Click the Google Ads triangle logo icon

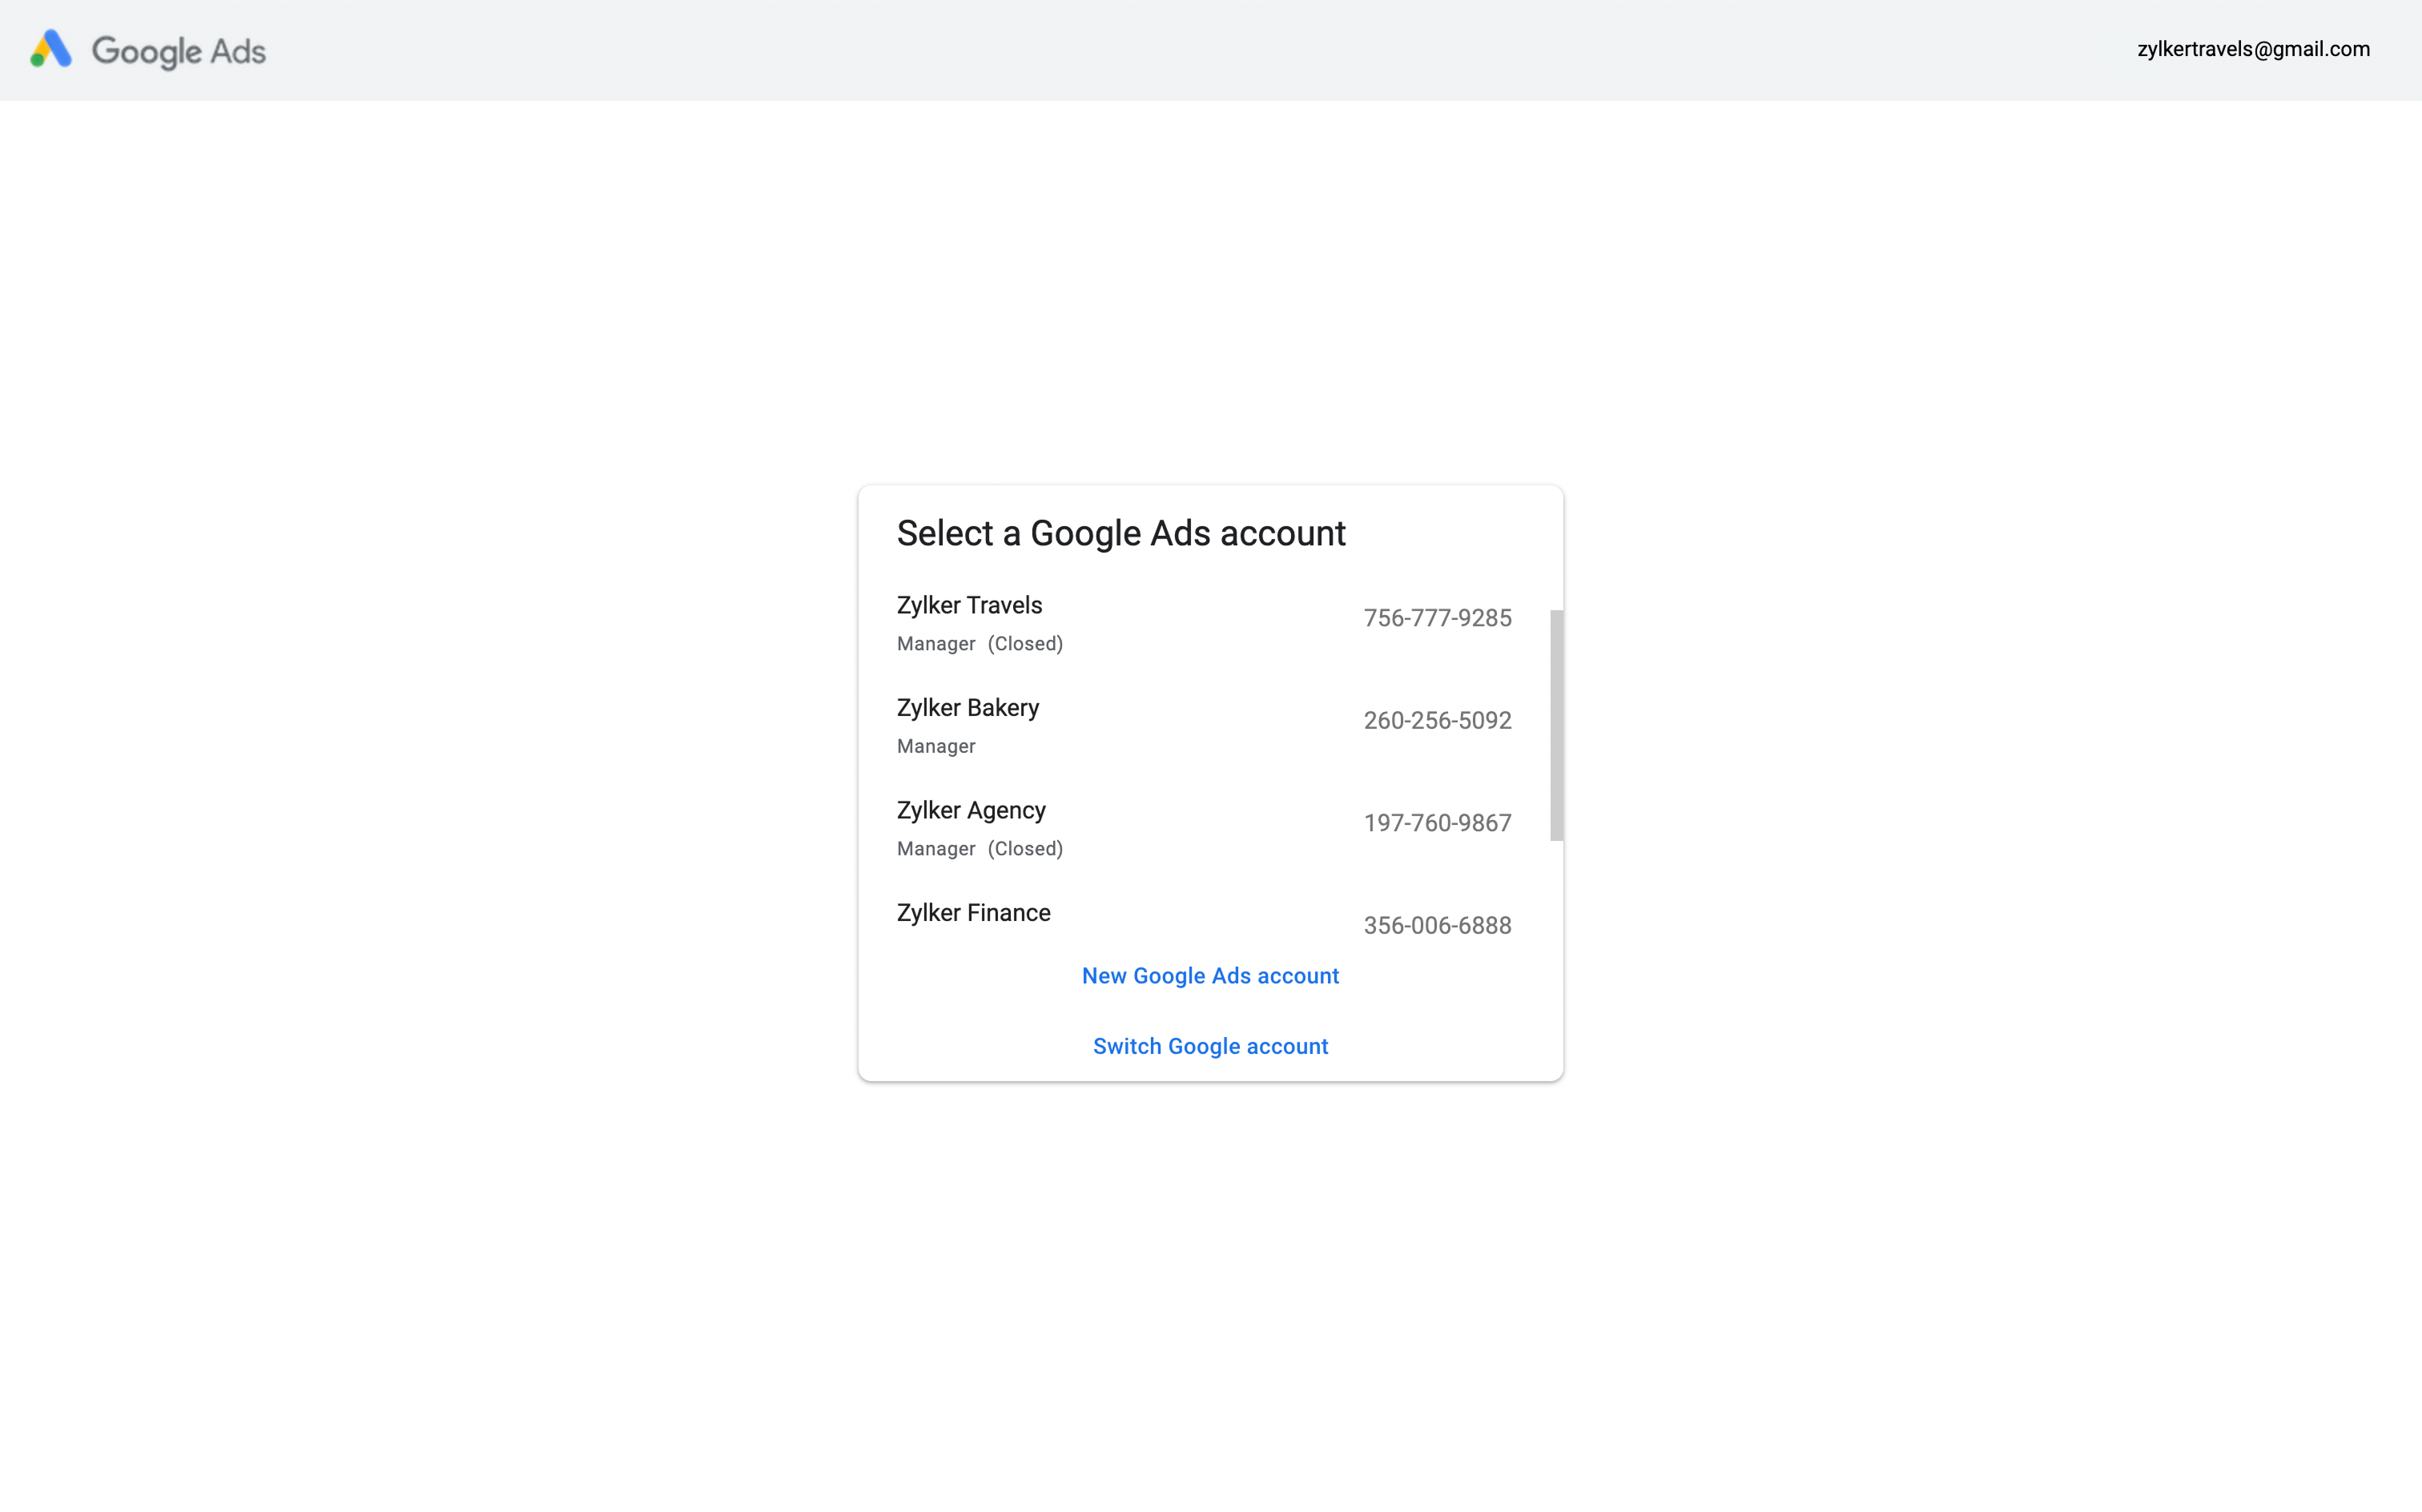[x=51, y=49]
